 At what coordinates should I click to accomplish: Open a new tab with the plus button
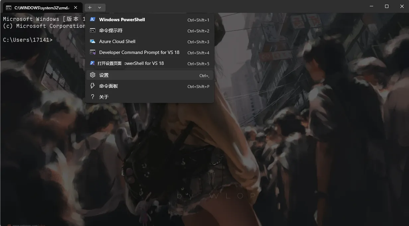point(90,7)
